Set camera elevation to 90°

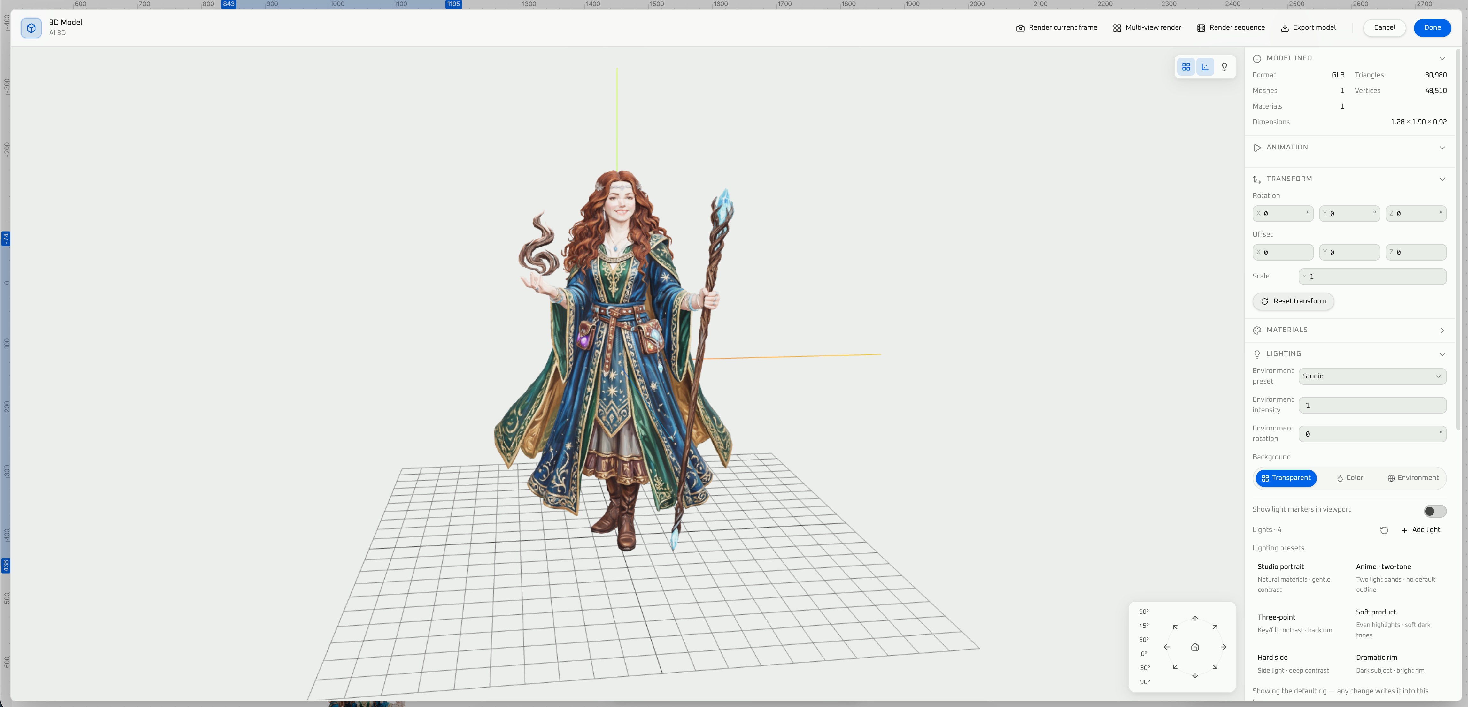pos(1144,612)
